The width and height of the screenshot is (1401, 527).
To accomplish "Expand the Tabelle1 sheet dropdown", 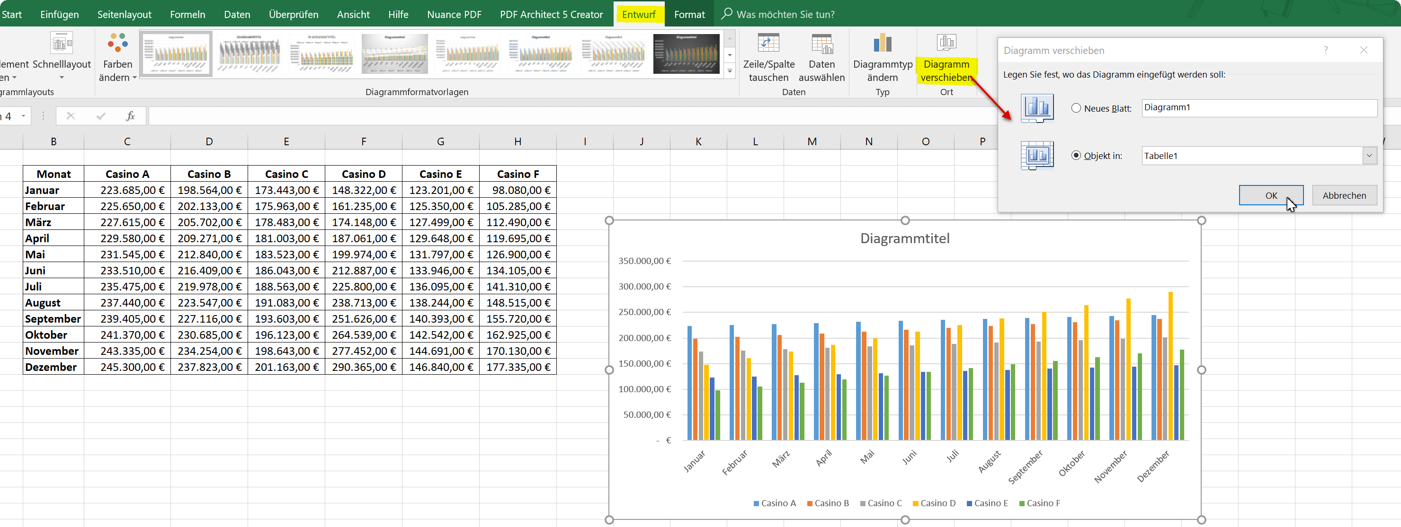I will [x=1369, y=156].
